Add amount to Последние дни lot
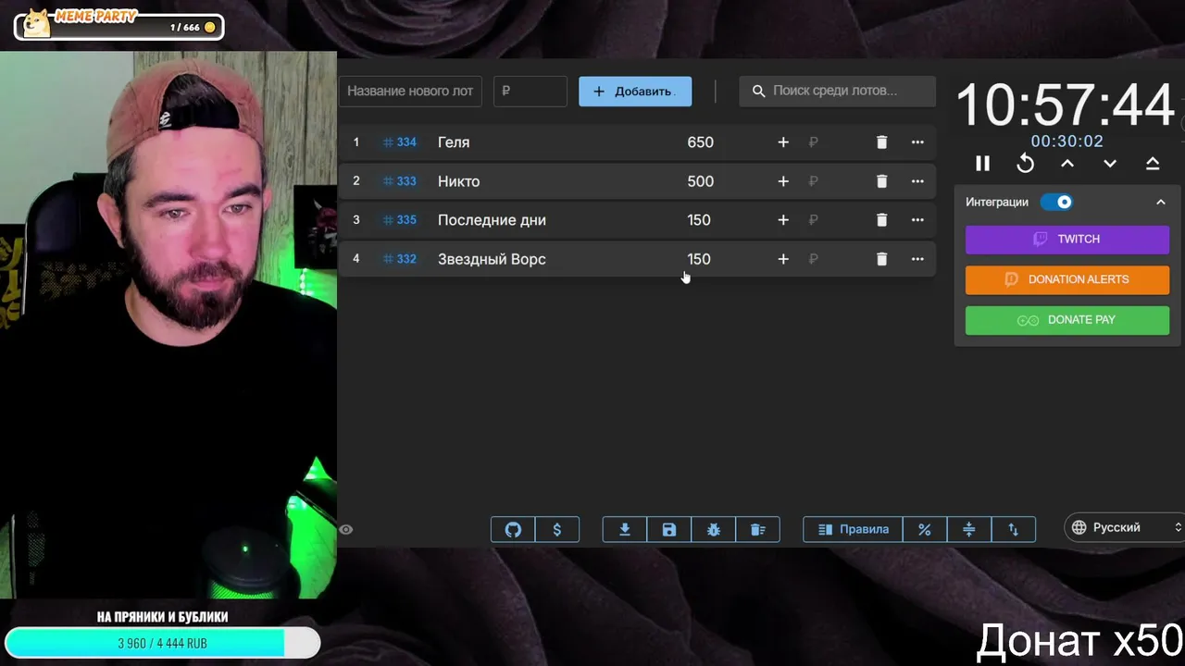Image resolution: width=1185 pixels, height=666 pixels. tap(783, 220)
